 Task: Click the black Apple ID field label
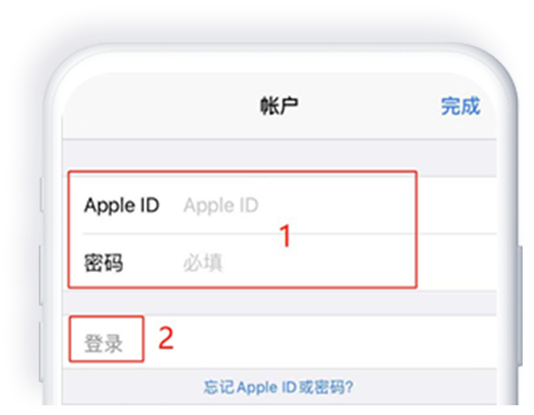pyautogui.click(x=122, y=205)
